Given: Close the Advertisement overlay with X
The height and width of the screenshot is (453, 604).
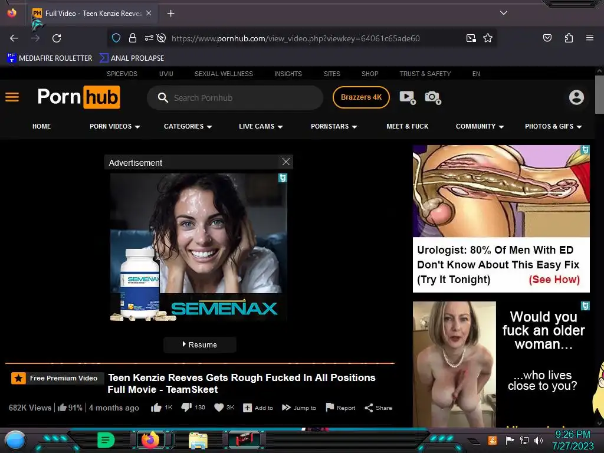Looking at the screenshot, I should coord(286,162).
